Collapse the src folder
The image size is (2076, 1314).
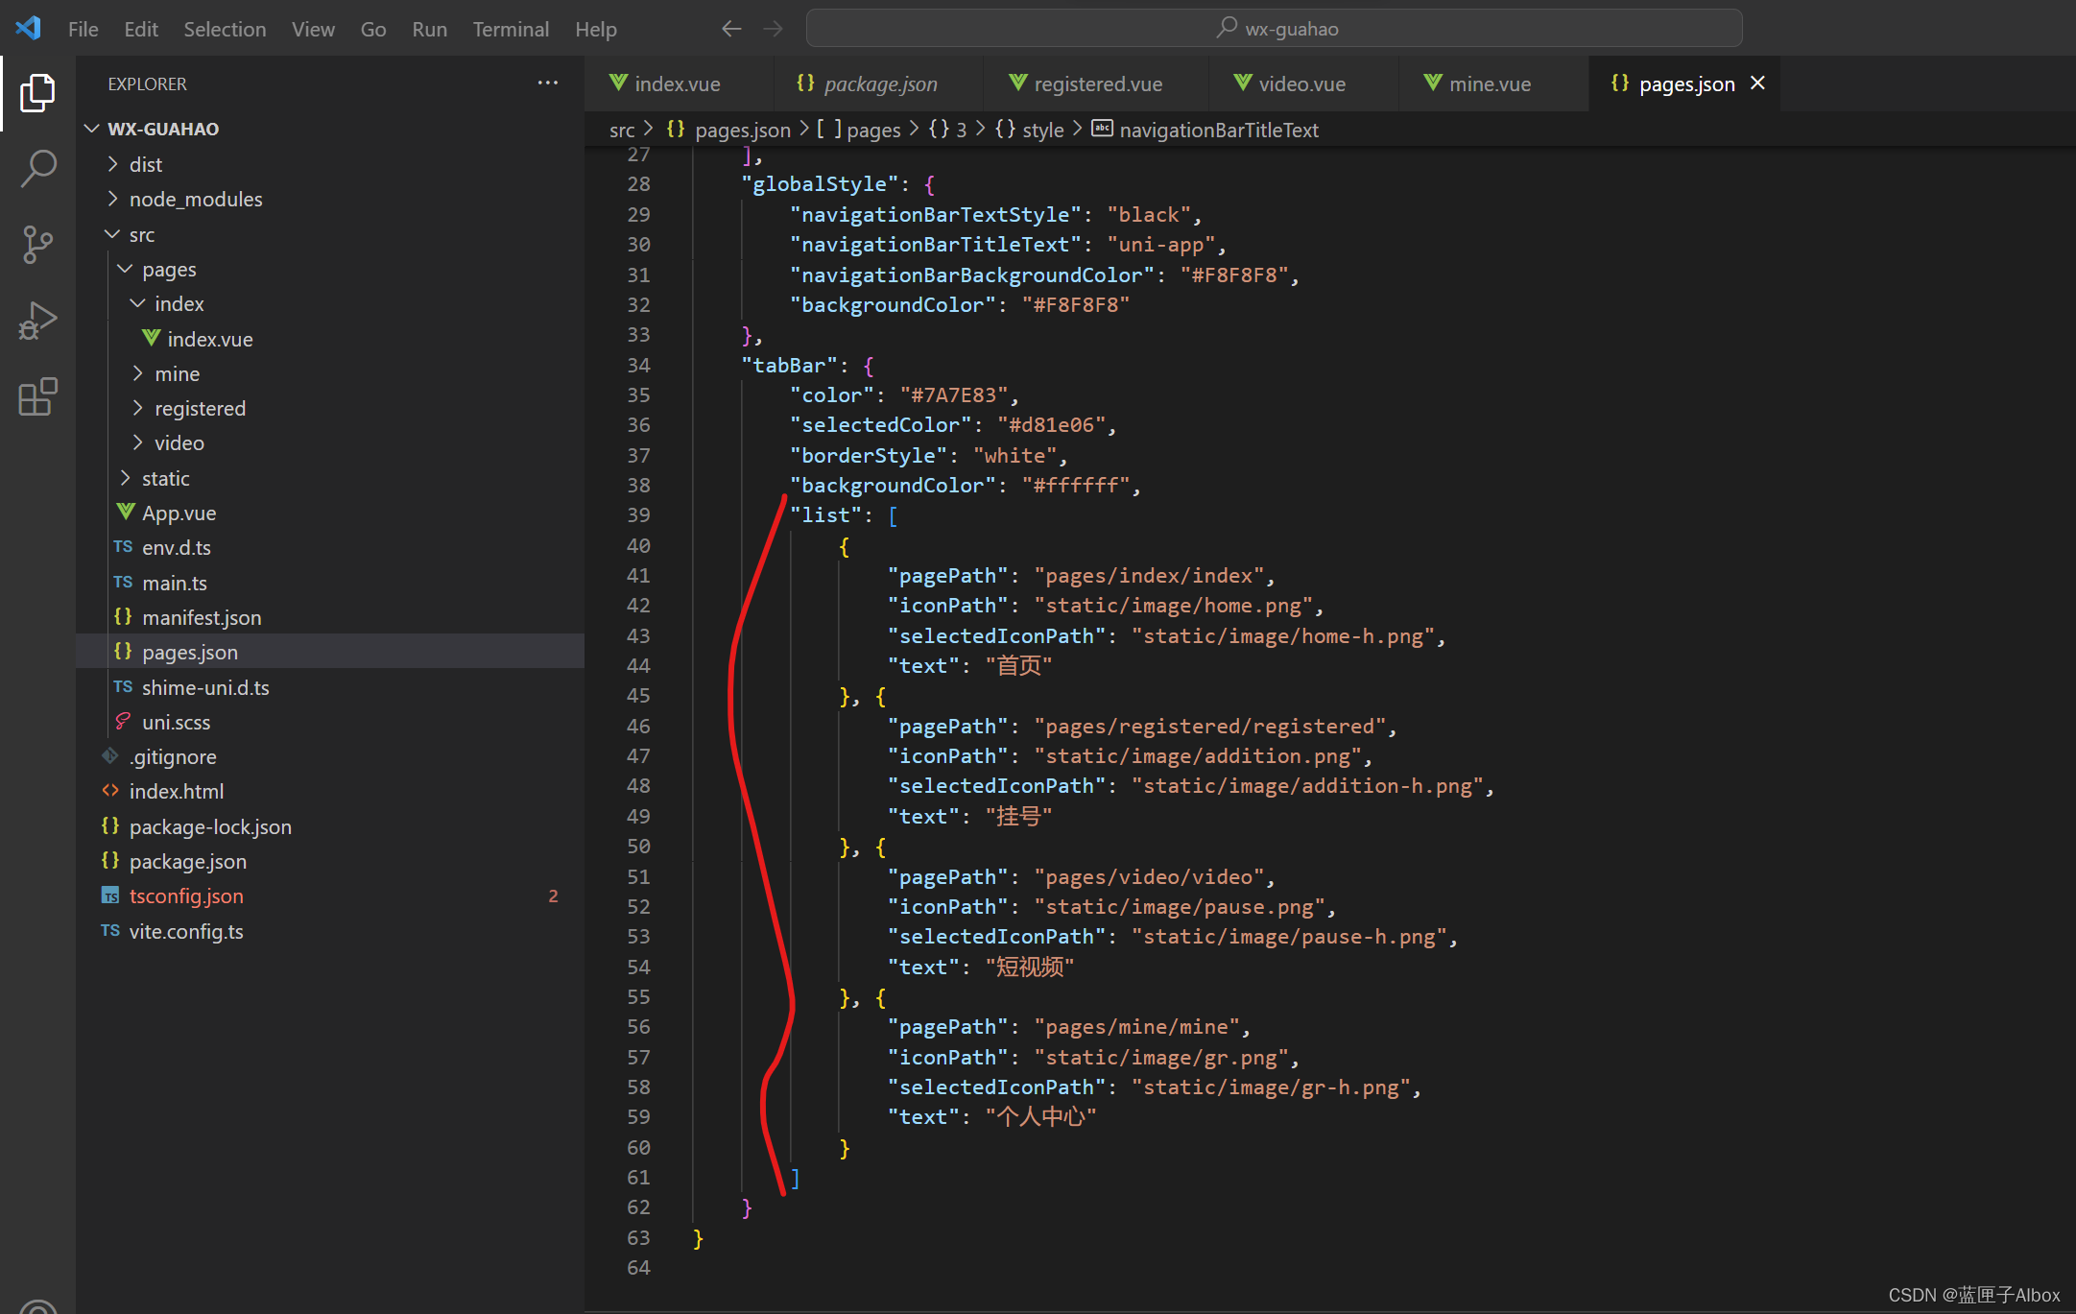tap(141, 234)
